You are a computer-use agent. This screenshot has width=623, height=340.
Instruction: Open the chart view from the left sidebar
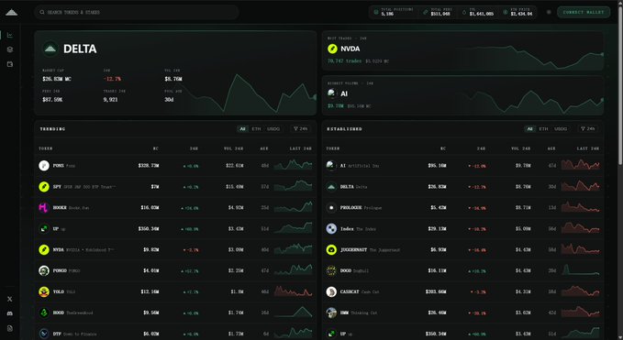(x=10, y=36)
